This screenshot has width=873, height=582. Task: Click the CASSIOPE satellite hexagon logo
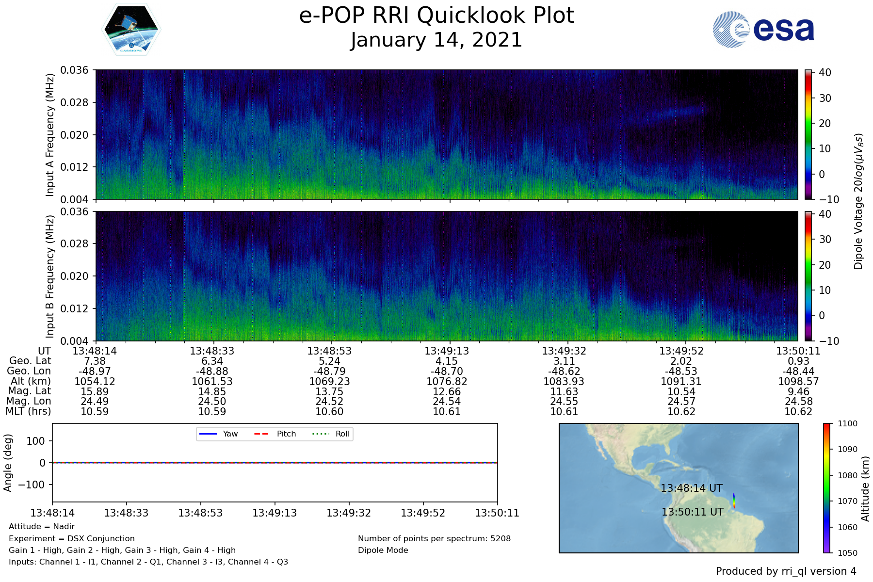pos(131,30)
